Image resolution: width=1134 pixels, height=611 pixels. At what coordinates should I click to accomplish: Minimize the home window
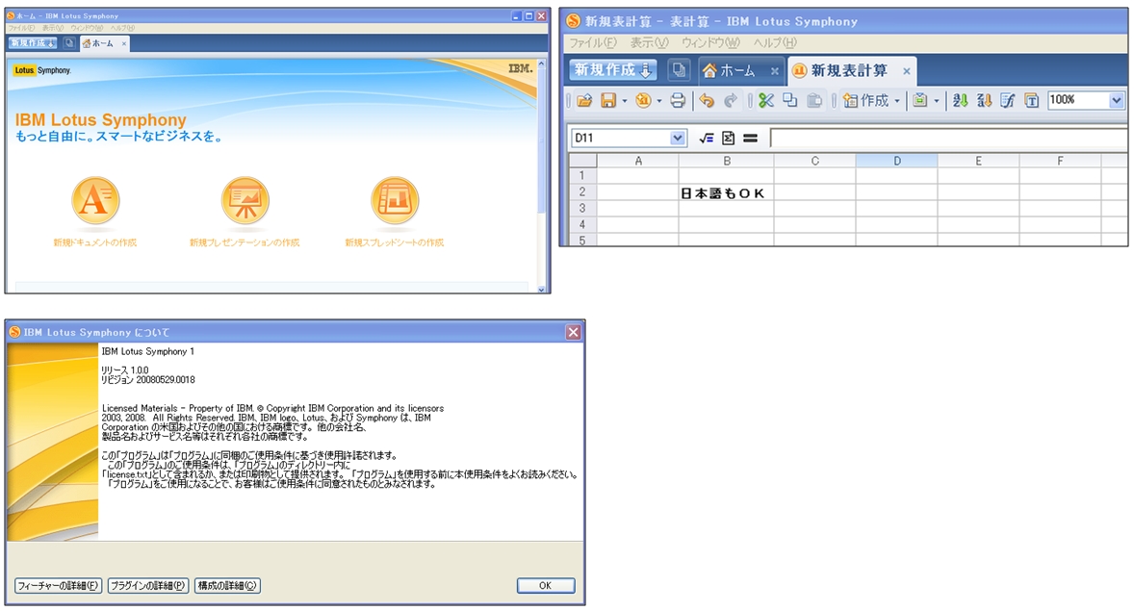click(x=516, y=16)
